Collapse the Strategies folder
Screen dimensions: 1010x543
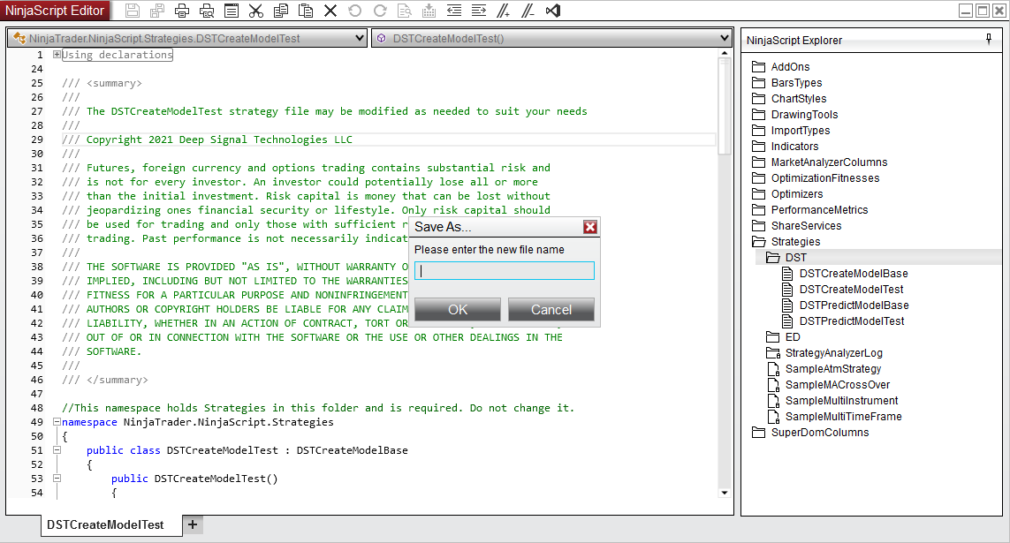click(x=786, y=242)
